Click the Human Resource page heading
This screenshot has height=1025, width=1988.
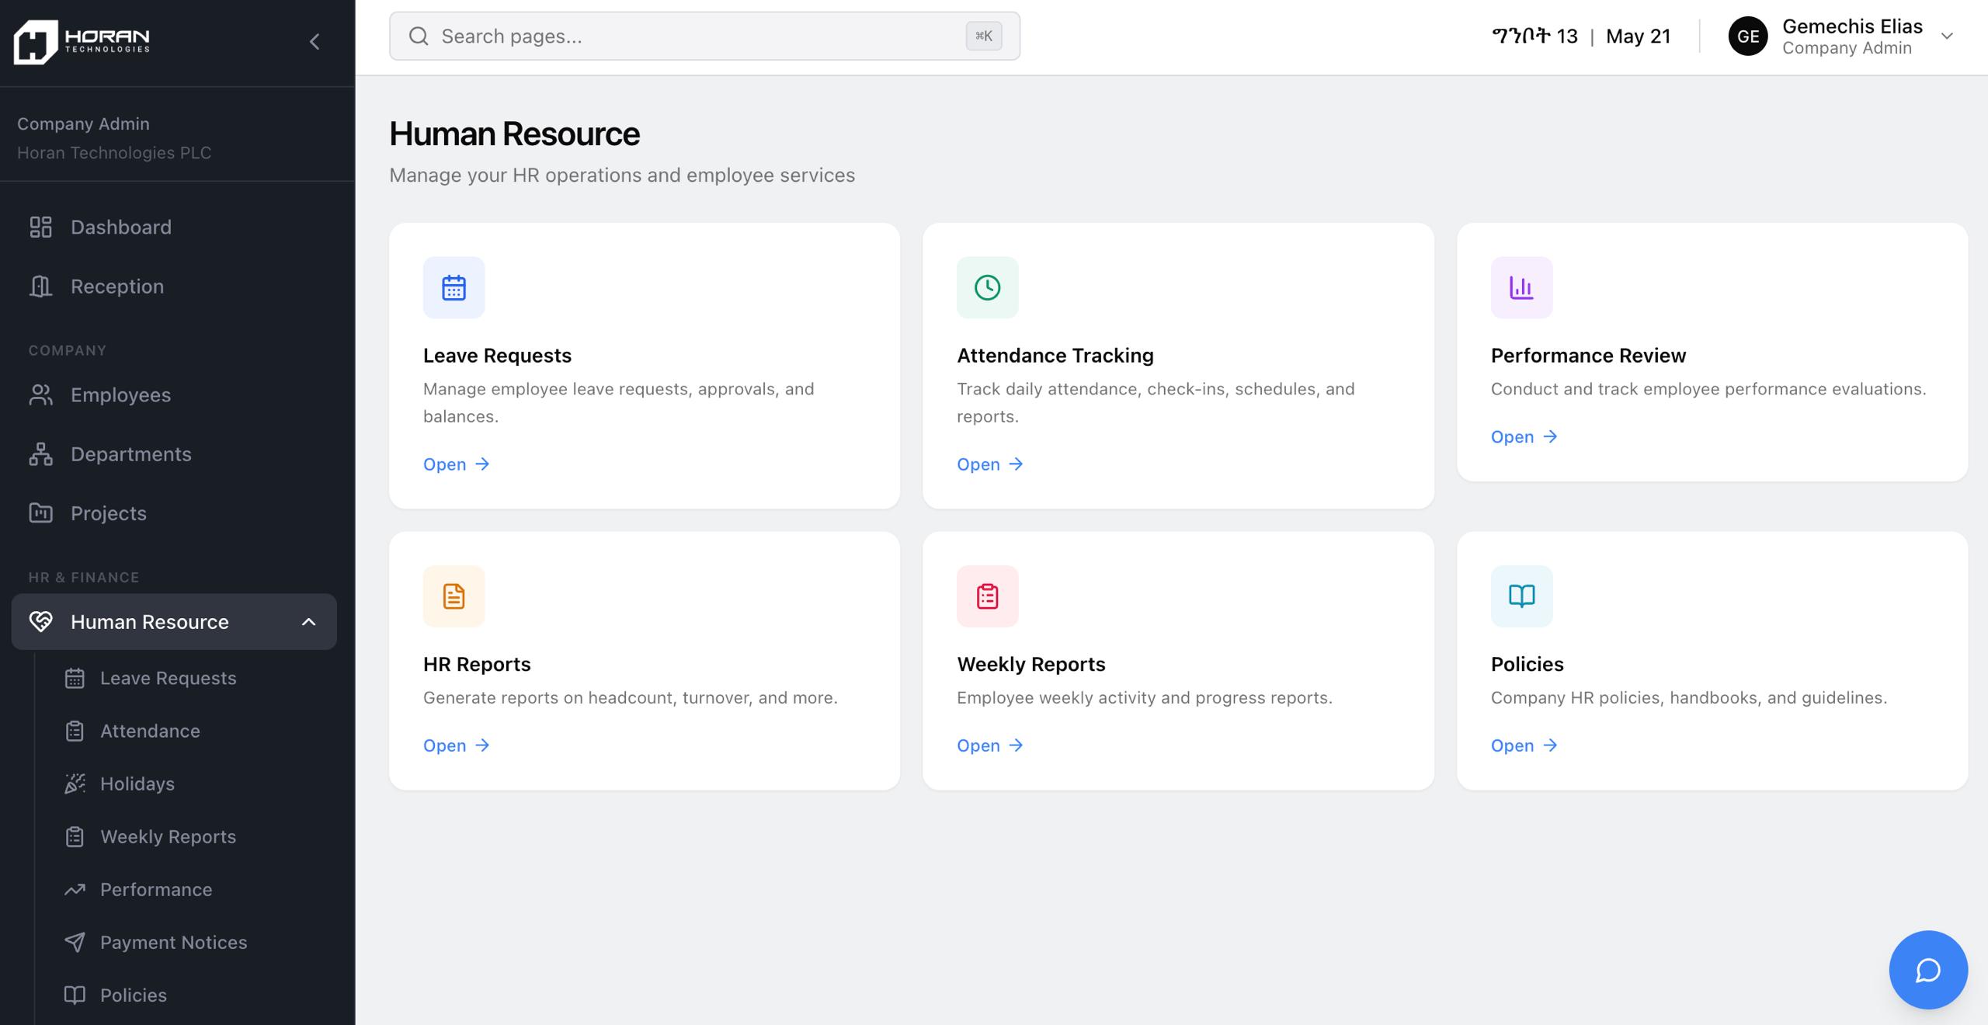[514, 134]
